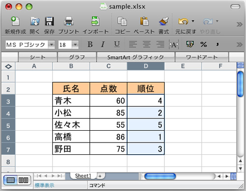Image resolution: width=246 pixels, height=191 pixels.
Task: Click the vertical split box above scrollbar
Action: [241, 65]
